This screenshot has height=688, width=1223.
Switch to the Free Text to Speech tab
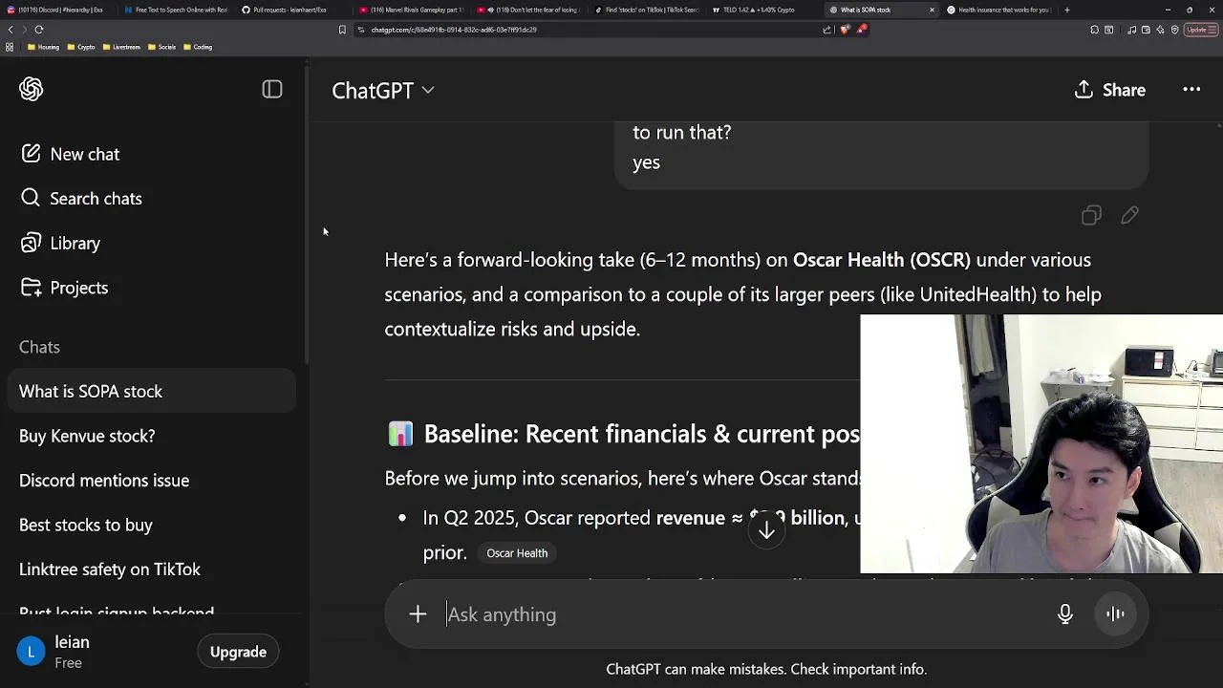[178, 10]
